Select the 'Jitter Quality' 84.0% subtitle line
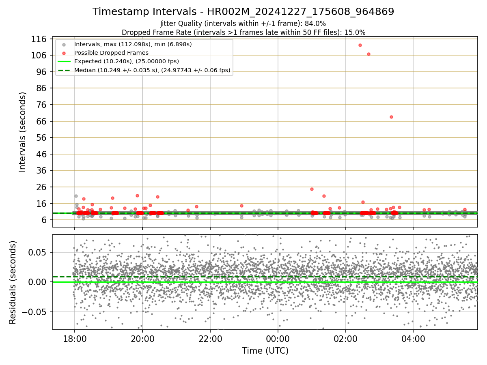This screenshot has width=487, height=365. tap(243, 24)
